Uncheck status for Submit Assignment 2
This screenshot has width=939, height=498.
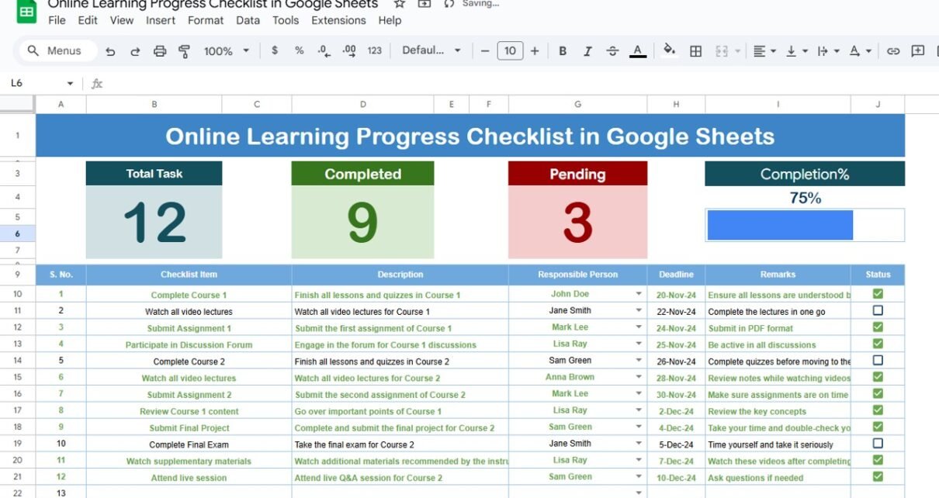point(878,394)
